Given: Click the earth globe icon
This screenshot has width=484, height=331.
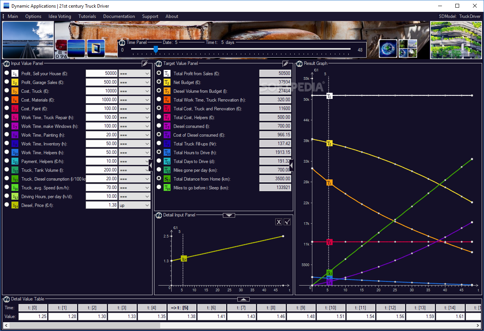Looking at the screenshot, I should [388, 48].
